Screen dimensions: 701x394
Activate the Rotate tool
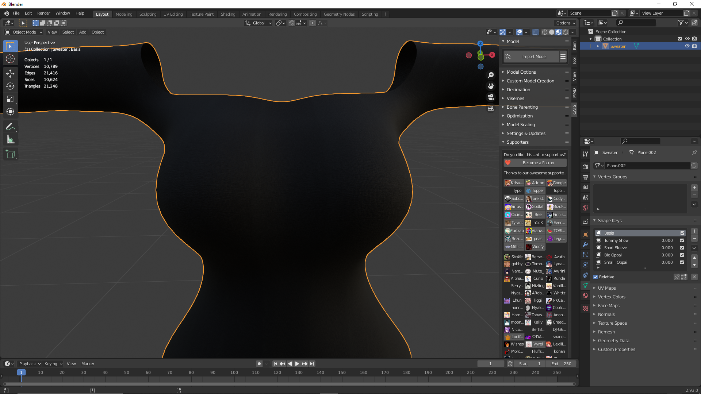[10, 86]
